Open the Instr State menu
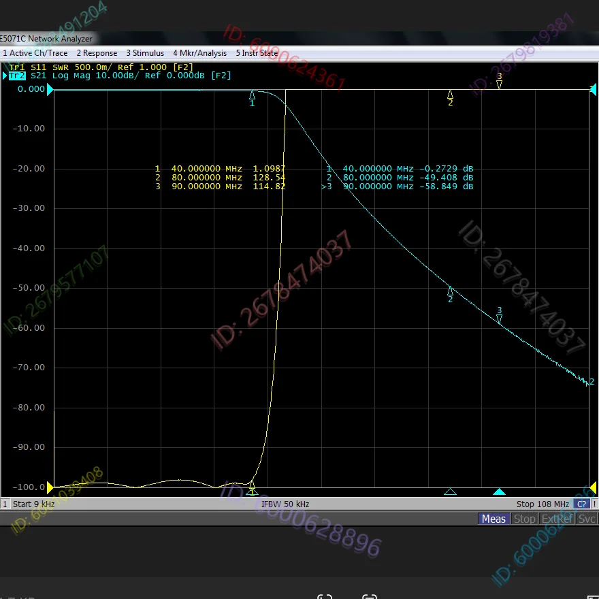 [257, 53]
